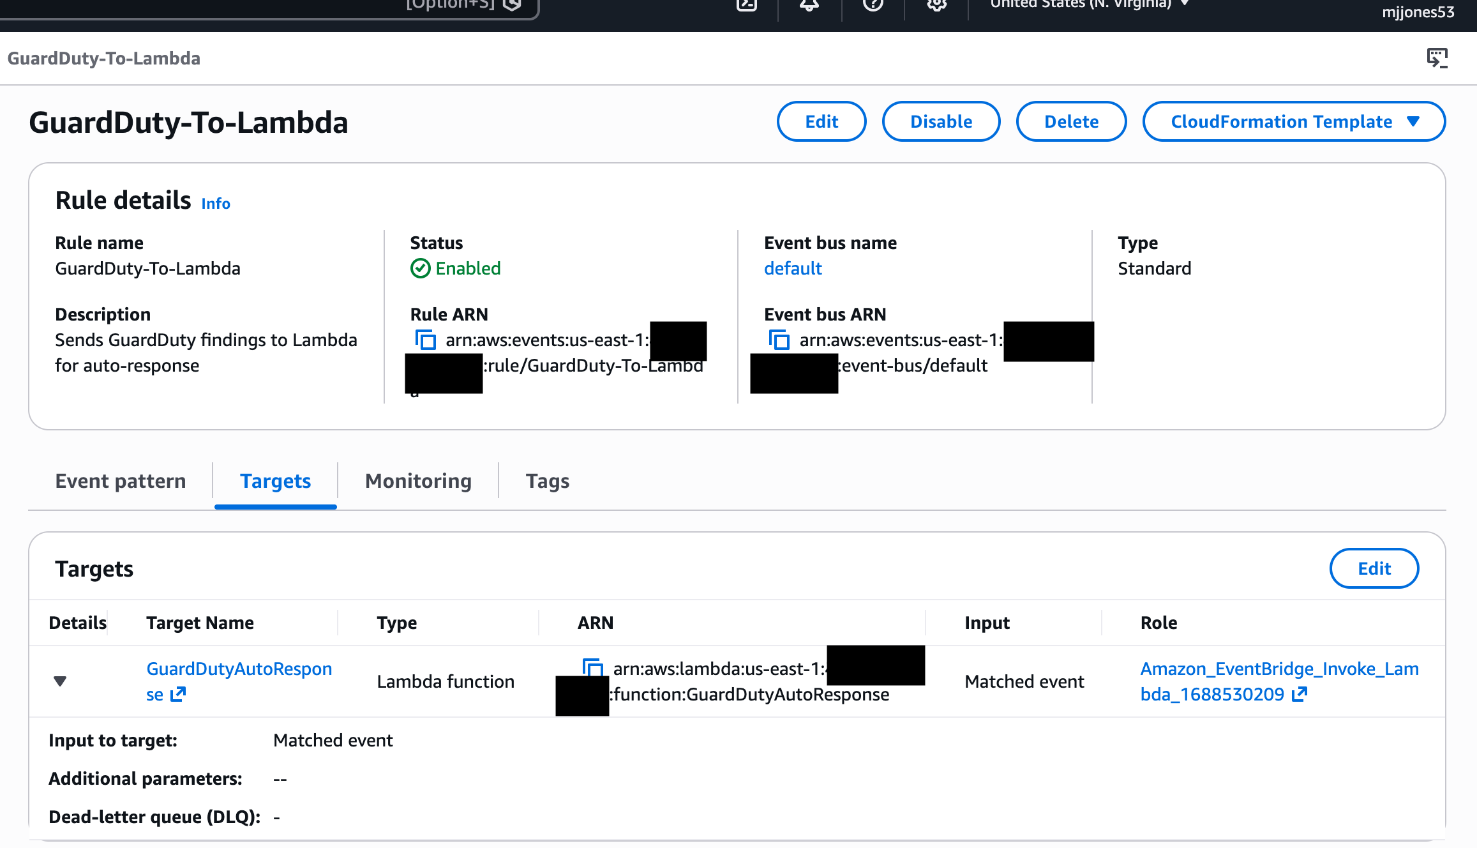Screen dimensions: 1477x848
Task: Copy the Lambda target ARN
Action: point(593,668)
